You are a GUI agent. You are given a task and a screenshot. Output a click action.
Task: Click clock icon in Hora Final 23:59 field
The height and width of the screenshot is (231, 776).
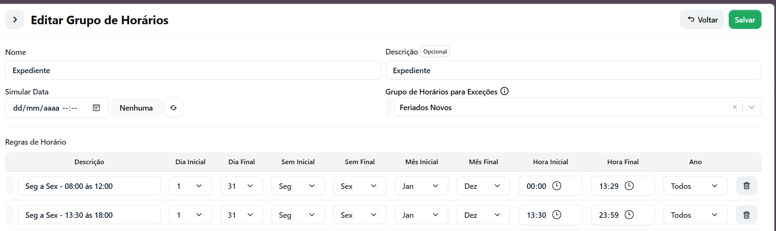(629, 215)
